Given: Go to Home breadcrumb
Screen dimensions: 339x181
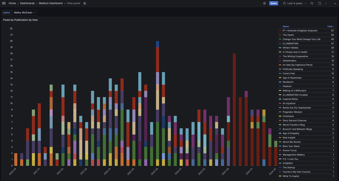Looking at the screenshot, I should click(12, 3).
